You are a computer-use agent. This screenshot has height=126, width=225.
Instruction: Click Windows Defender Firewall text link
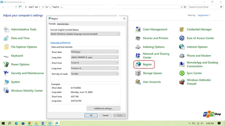tap(199, 82)
